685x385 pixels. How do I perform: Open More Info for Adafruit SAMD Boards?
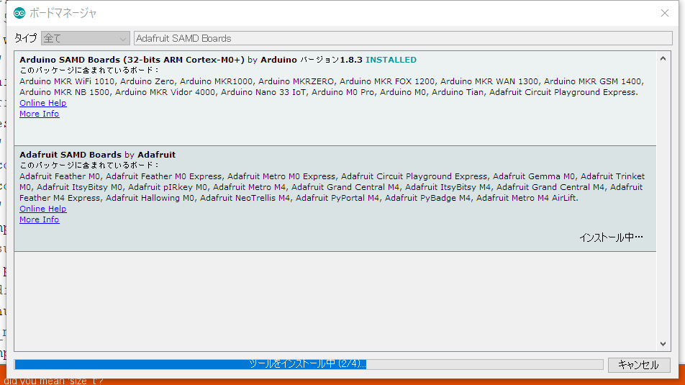pos(39,219)
